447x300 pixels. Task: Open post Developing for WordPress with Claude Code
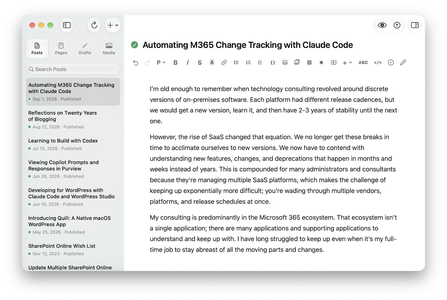[73, 197]
